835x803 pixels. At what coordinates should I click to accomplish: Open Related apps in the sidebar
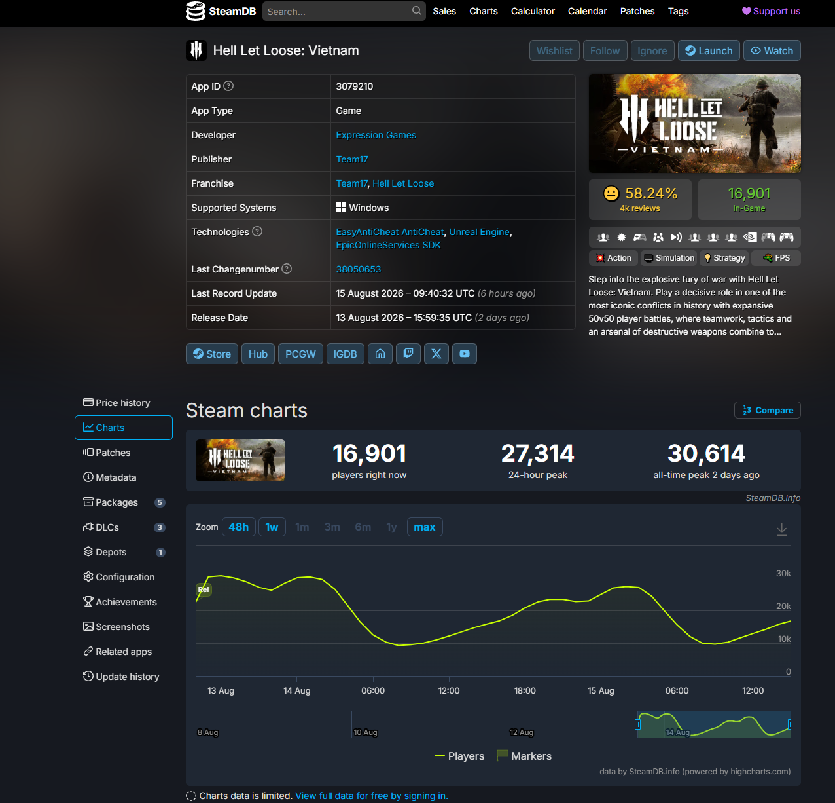[124, 652]
